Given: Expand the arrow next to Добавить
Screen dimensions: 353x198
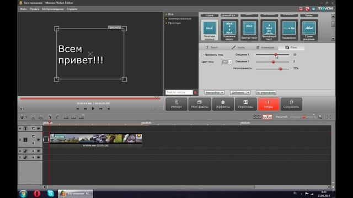Looking at the screenshot, I should [248, 92].
